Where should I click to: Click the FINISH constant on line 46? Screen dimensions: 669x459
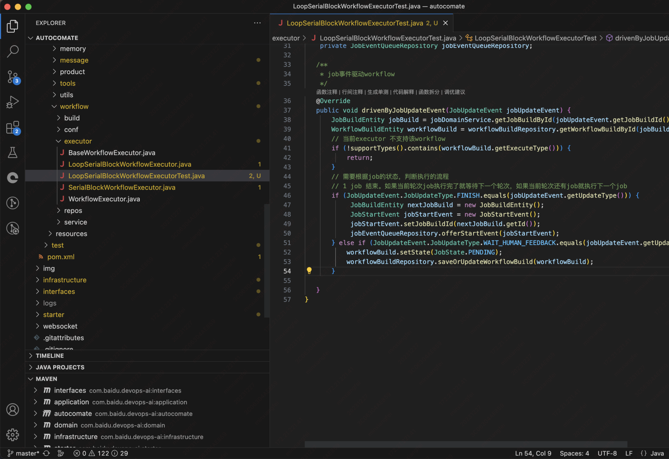[468, 195]
